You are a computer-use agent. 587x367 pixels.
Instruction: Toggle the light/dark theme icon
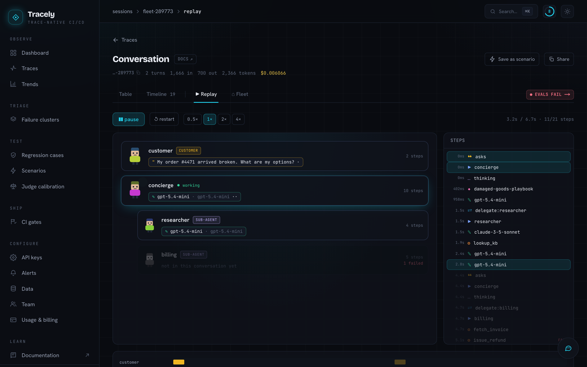pos(567,11)
